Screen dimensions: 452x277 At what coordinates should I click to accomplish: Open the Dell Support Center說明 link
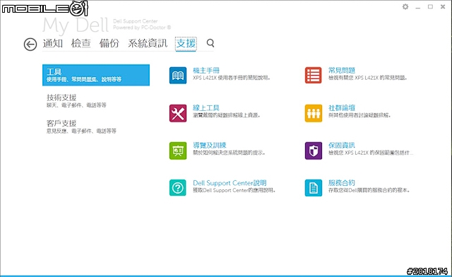(x=230, y=183)
